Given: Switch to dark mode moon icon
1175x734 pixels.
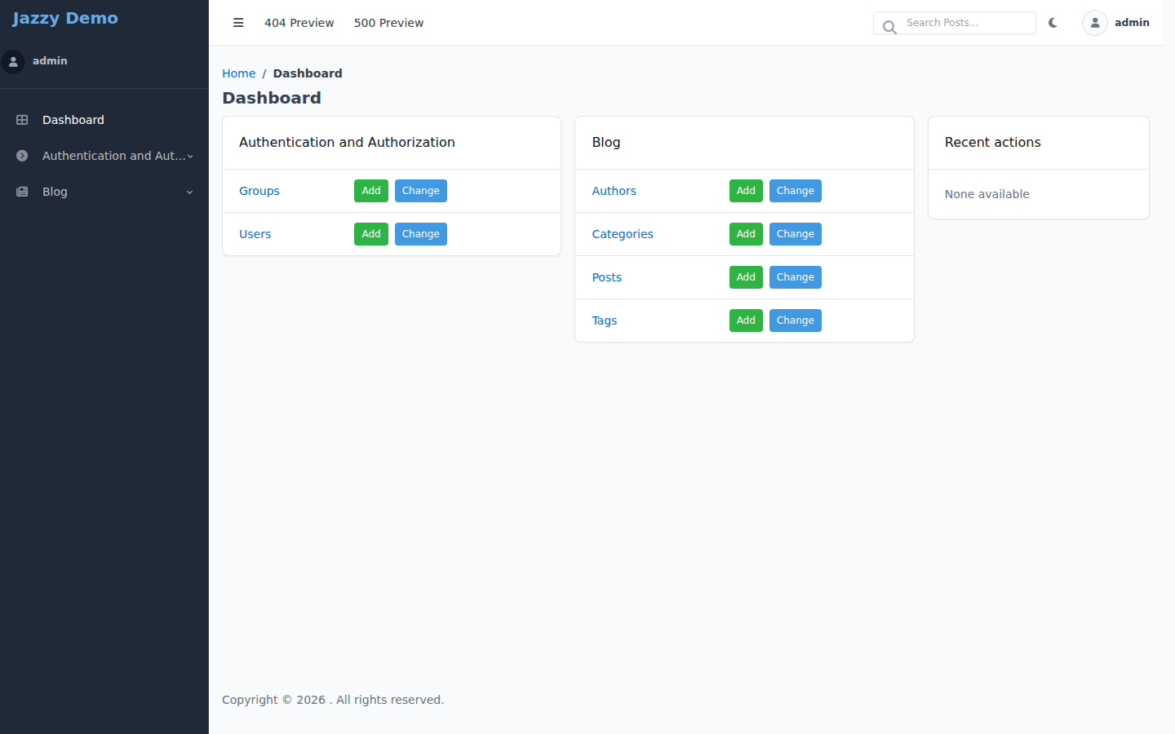Looking at the screenshot, I should 1053,23.
